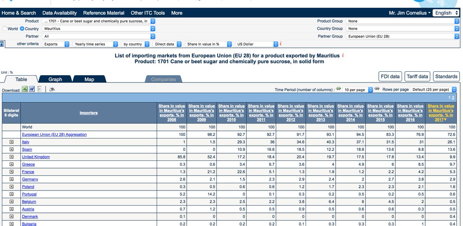463x226 pixels.
Task: Click the Tariff data button
Action: (x=417, y=76)
